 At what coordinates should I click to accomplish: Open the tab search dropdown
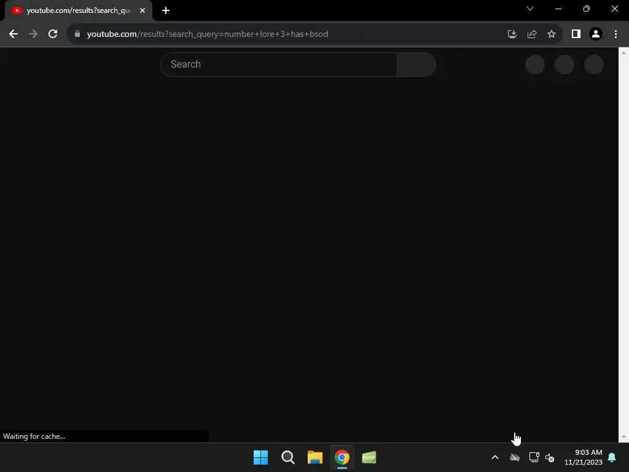pos(530,9)
